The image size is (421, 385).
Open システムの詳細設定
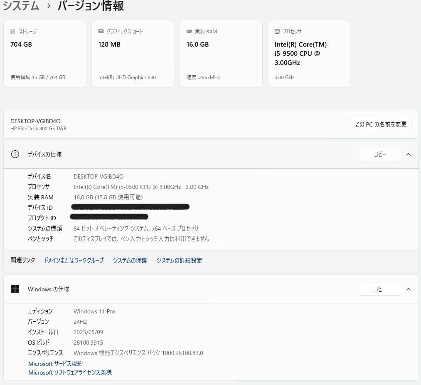tap(180, 260)
